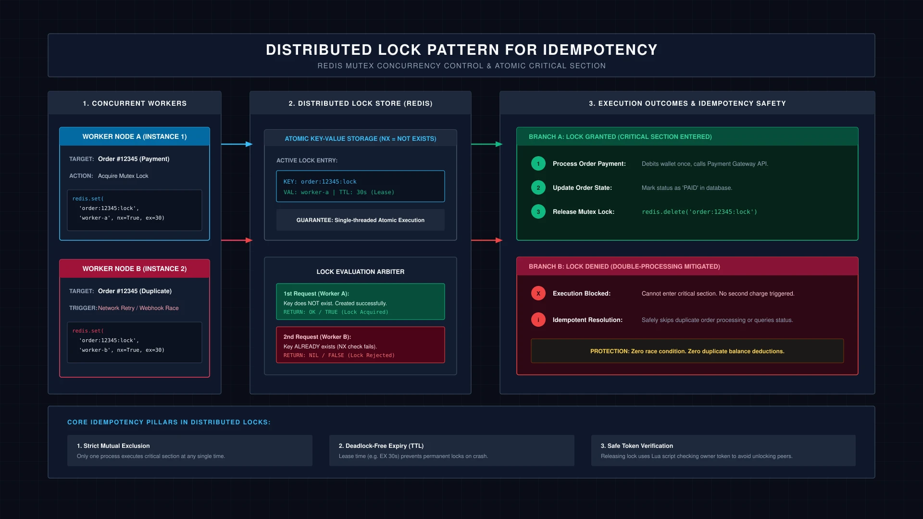
Task: Click 'Branch A: Lock Granted' green header
Action: (687, 136)
